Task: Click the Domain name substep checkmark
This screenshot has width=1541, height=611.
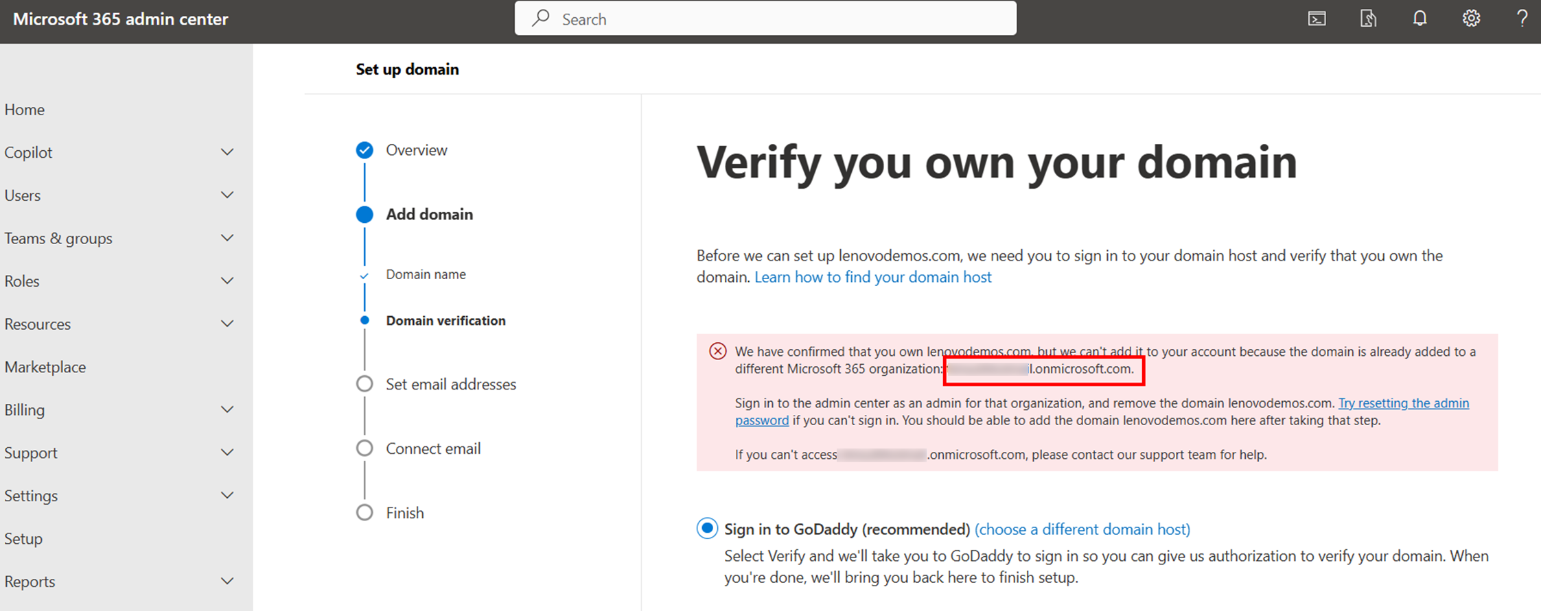Action: click(364, 276)
